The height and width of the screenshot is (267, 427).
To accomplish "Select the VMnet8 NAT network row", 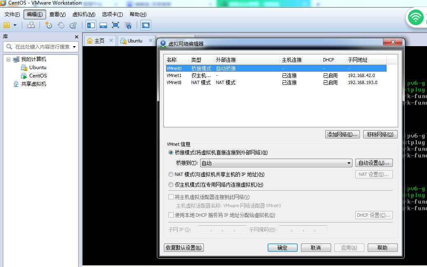I will pyautogui.click(x=276, y=82).
